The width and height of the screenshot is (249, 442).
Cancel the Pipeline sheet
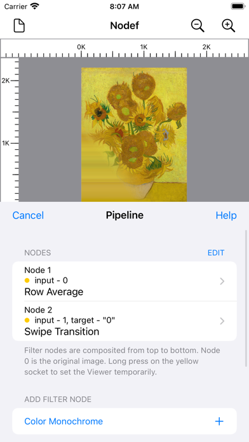click(x=28, y=215)
